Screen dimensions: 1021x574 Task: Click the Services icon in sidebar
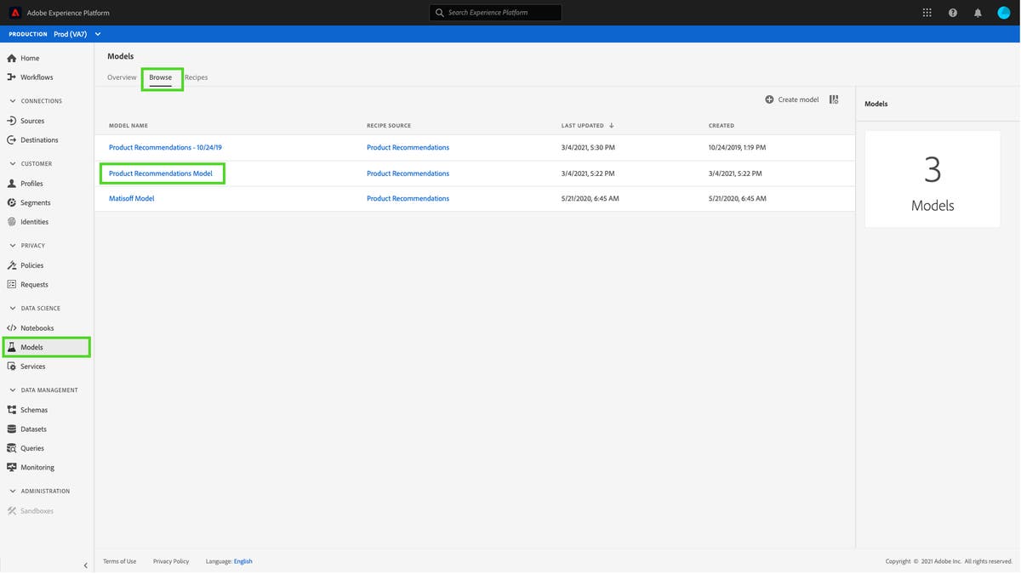12,367
